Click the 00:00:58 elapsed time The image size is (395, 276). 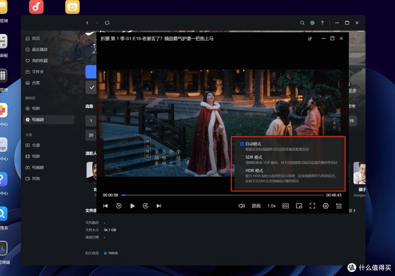pyautogui.click(x=110, y=195)
